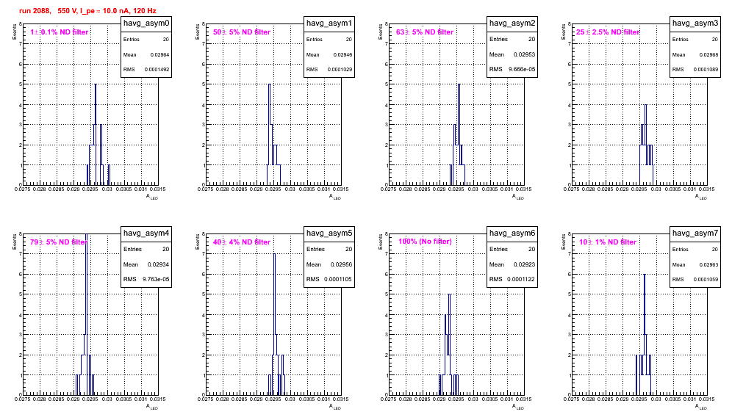This screenshot has width=732, height=420.
Task: Click RMS 0.0001105 in havg_asym5 stats
Action: tap(329, 280)
